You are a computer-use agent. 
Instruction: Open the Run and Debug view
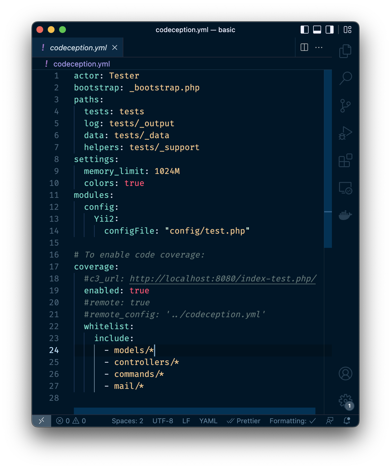345,133
